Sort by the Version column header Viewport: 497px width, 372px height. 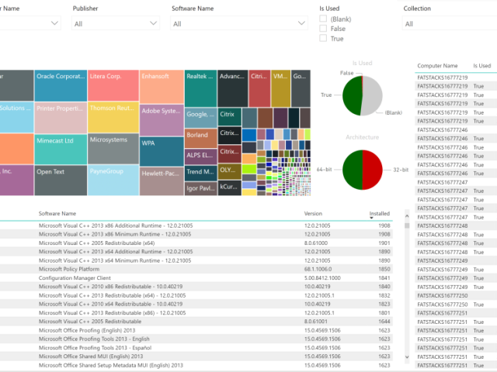(313, 214)
